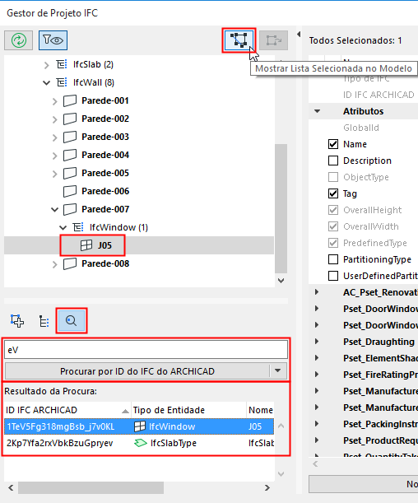Toggle the ObjectType checkbox
This screenshot has width=418, height=503.
coord(333,177)
